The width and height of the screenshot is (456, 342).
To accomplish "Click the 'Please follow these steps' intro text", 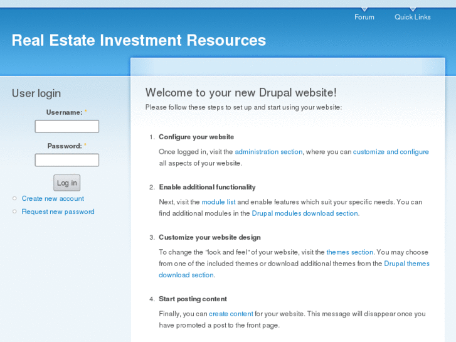I will pos(244,107).
